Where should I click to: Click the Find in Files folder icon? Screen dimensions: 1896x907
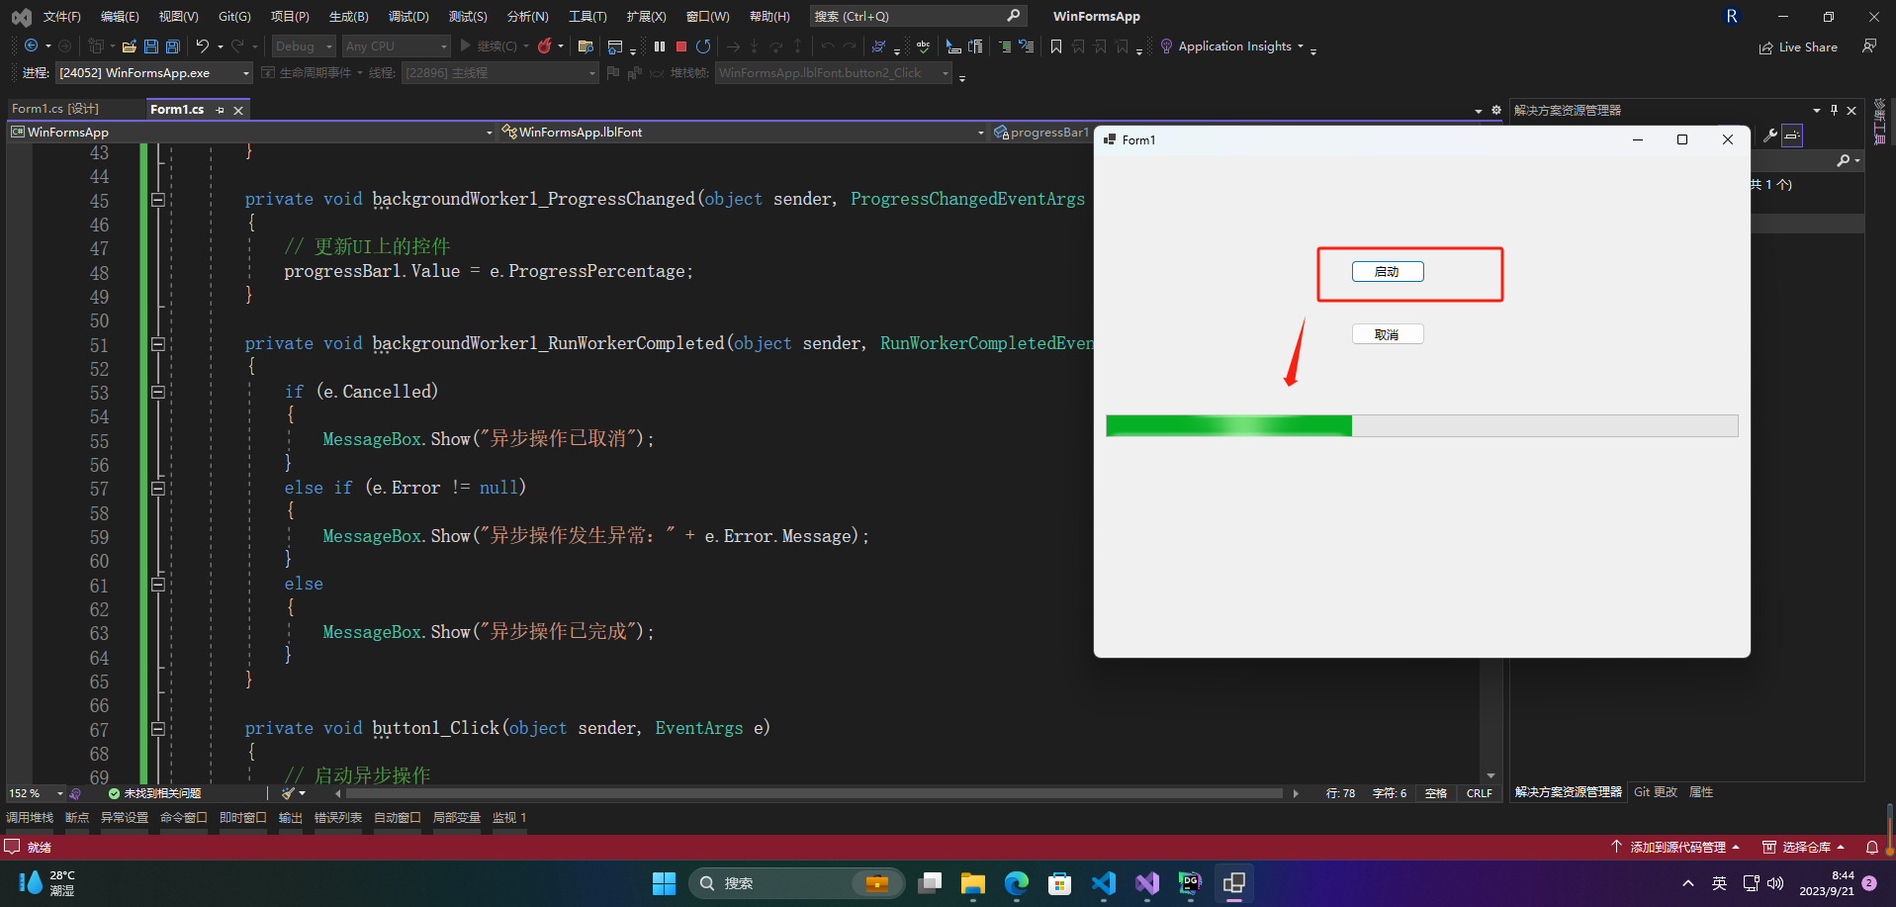[x=586, y=46]
